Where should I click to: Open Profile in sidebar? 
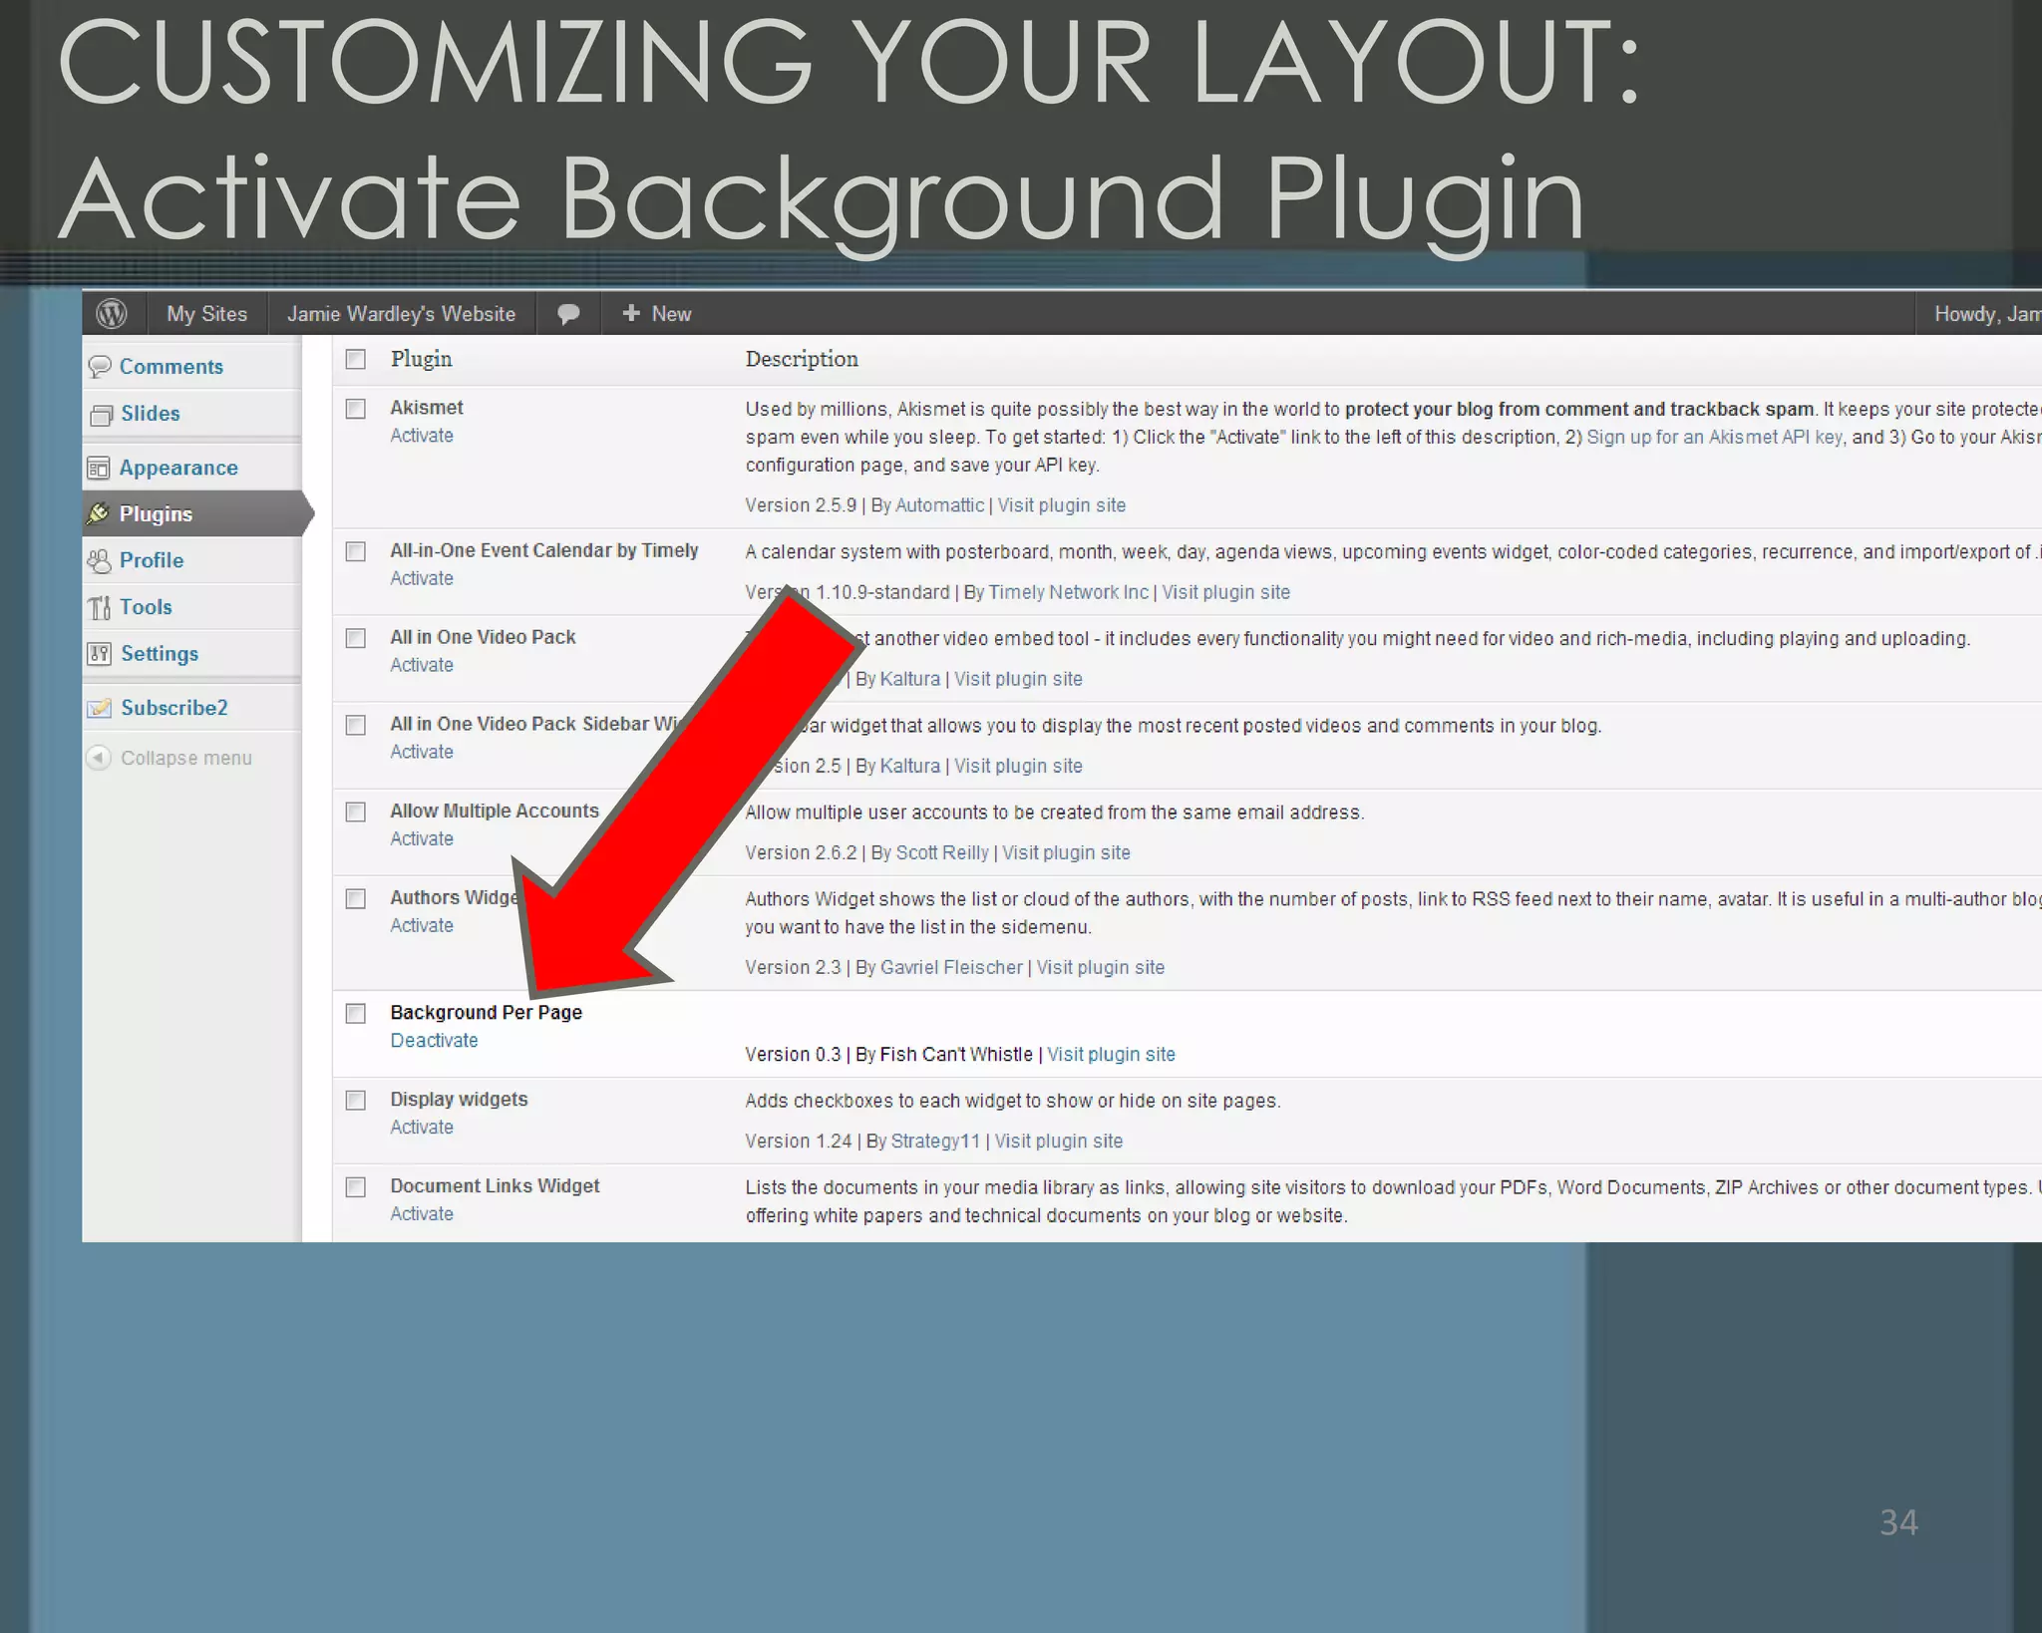pyautogui.click(x=152, y=560)
